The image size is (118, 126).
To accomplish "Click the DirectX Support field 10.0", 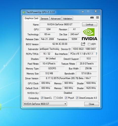I will 88,59.
